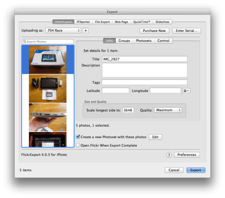Select the Info tab
Screen dimensions: 225x198
click(x=109, y=41)
